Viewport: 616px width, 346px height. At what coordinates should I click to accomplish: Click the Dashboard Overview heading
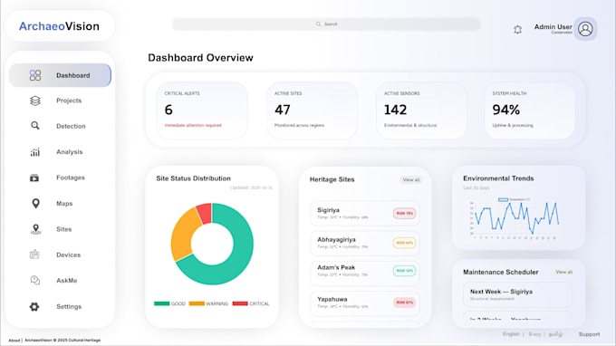(200, 58)
